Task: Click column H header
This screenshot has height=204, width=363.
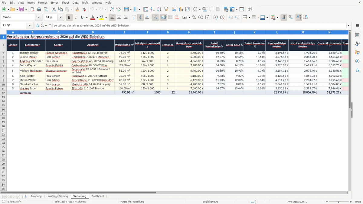Action: point(189,32)
